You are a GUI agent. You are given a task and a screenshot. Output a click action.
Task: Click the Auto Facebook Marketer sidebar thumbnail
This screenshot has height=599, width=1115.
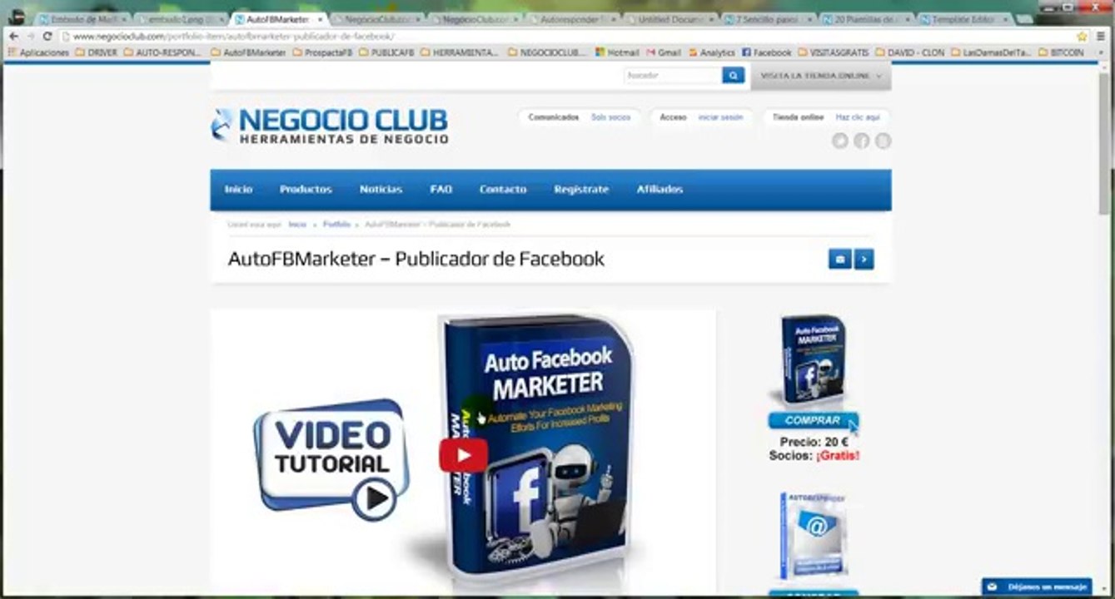[x=812, y=361]
